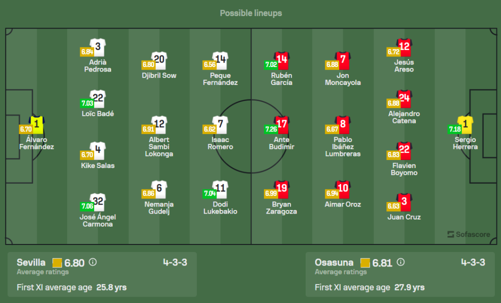The height and width of the screenshot is (303, 501).
Task: Click Loïc Badé's number 22 jersey
Action: click(x=98, y=99)
